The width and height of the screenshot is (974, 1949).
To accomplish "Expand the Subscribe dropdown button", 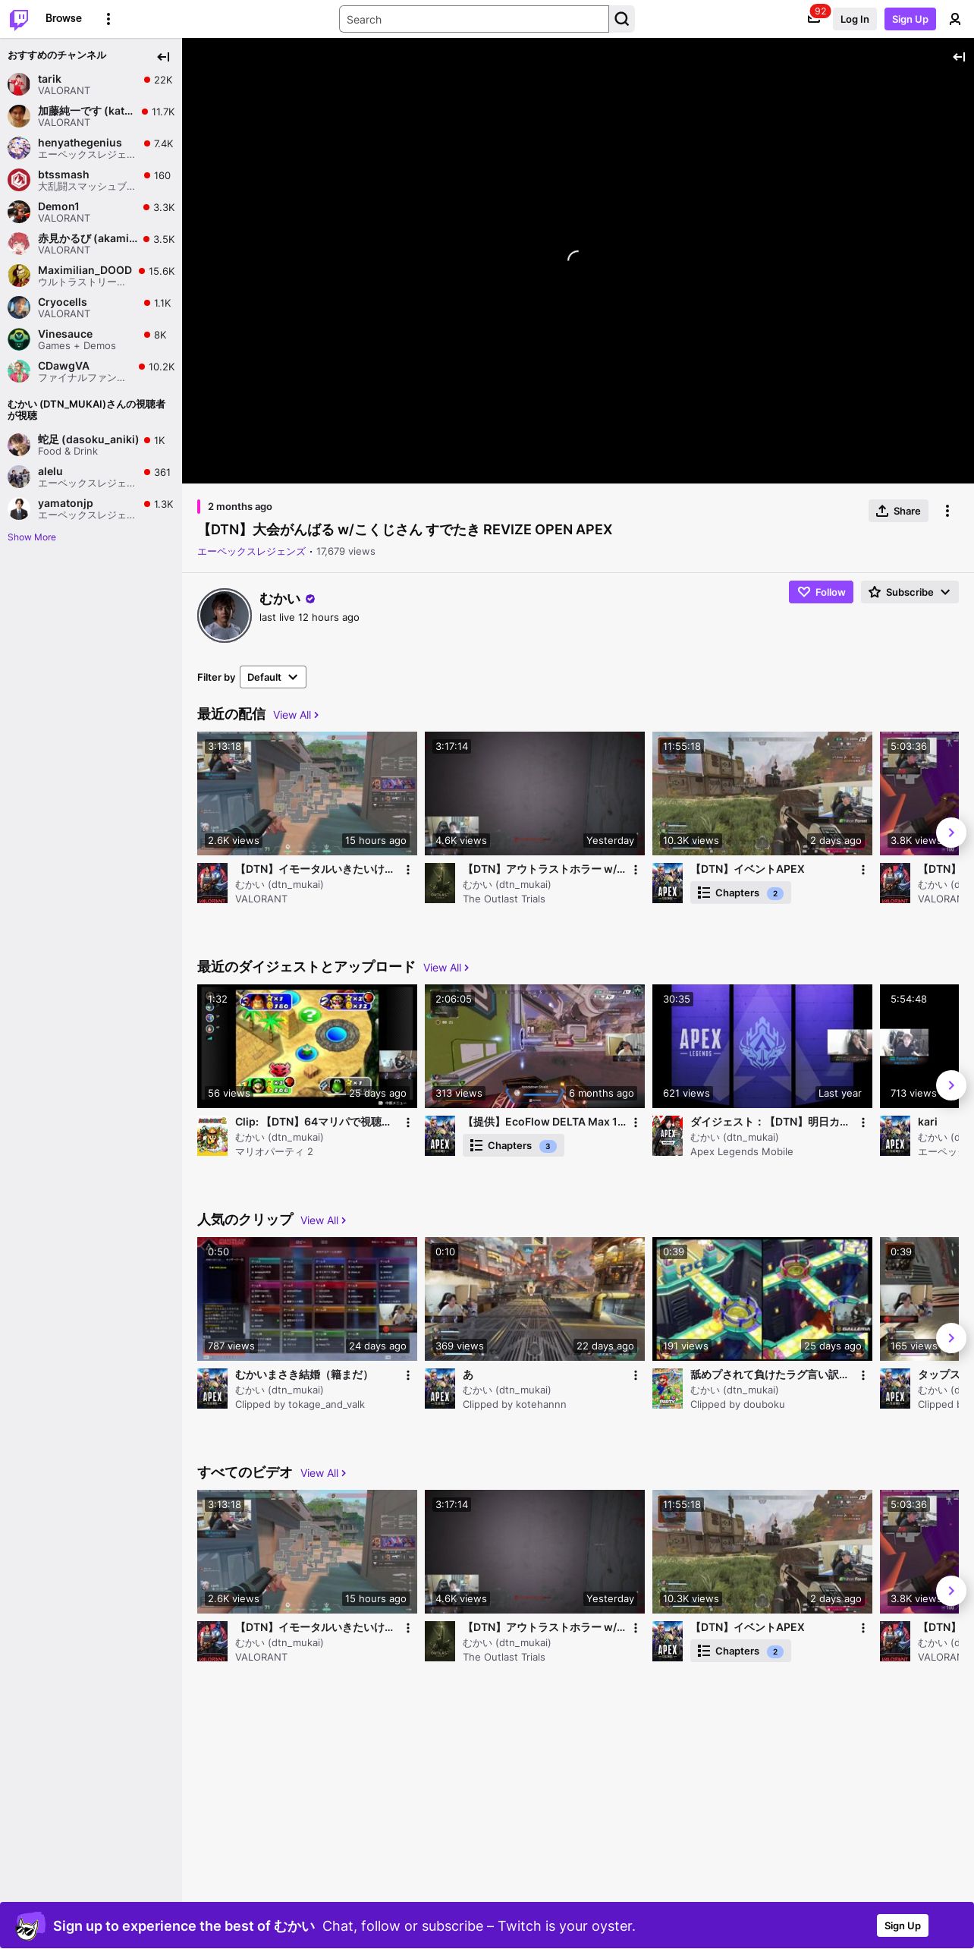I will pos(910,592).
